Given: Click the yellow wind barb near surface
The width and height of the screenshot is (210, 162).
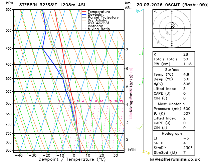Looking at the screenshot, I should click(x=145, y=152).
